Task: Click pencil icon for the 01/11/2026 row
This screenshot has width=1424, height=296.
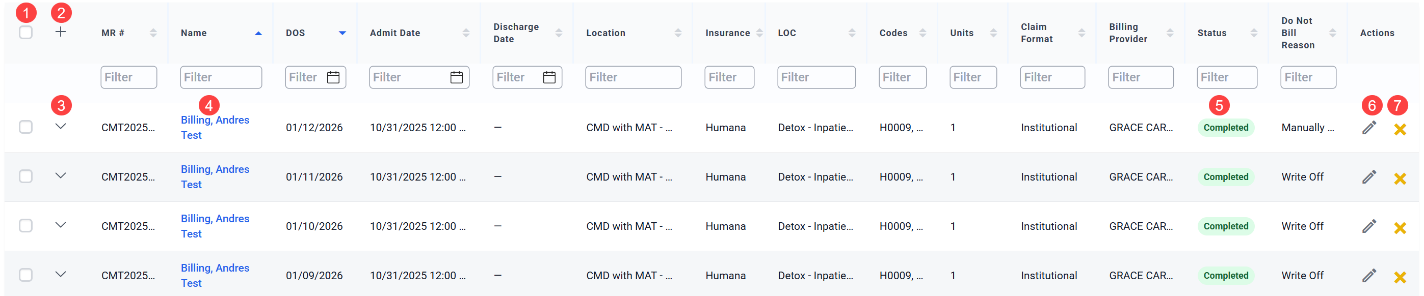Action: point(1369,177)
